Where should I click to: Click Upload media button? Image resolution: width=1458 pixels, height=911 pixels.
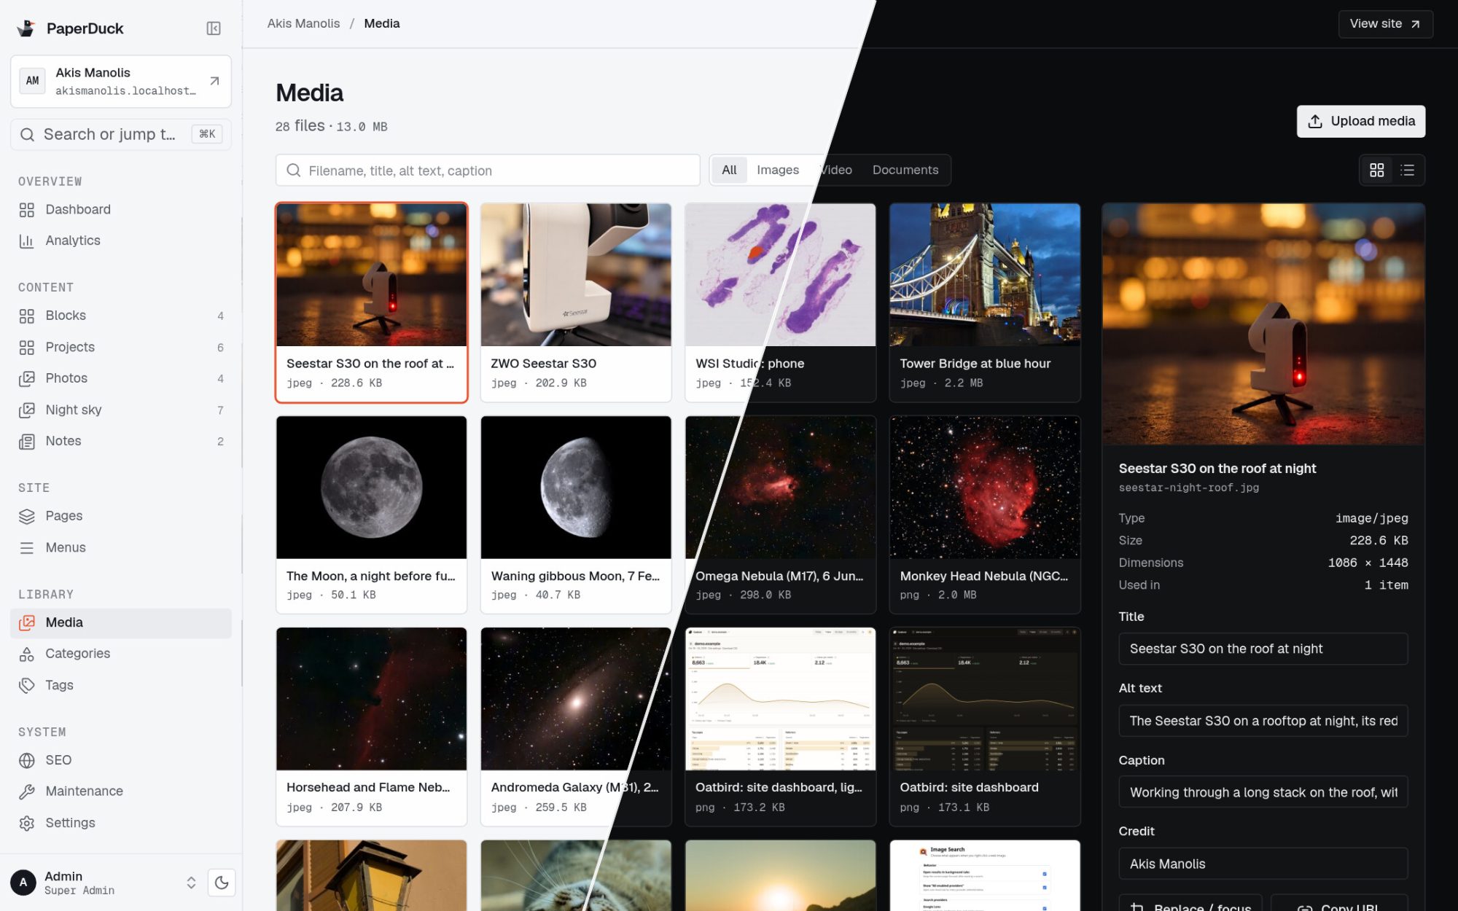pyautogui.click(x=1360, y=121)
